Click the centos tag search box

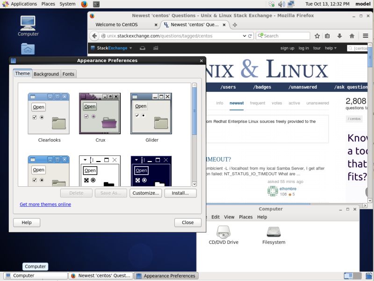click(x=359, y=48)
